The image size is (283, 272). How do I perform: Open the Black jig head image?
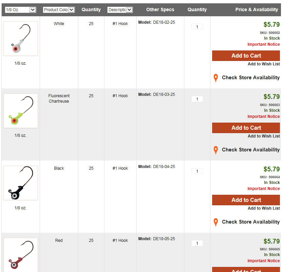click(x=21, y=183)
